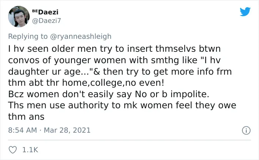
Task: Click the 8:54 AM timestamp
Action: pyautogui.click(x=23, y=130)
